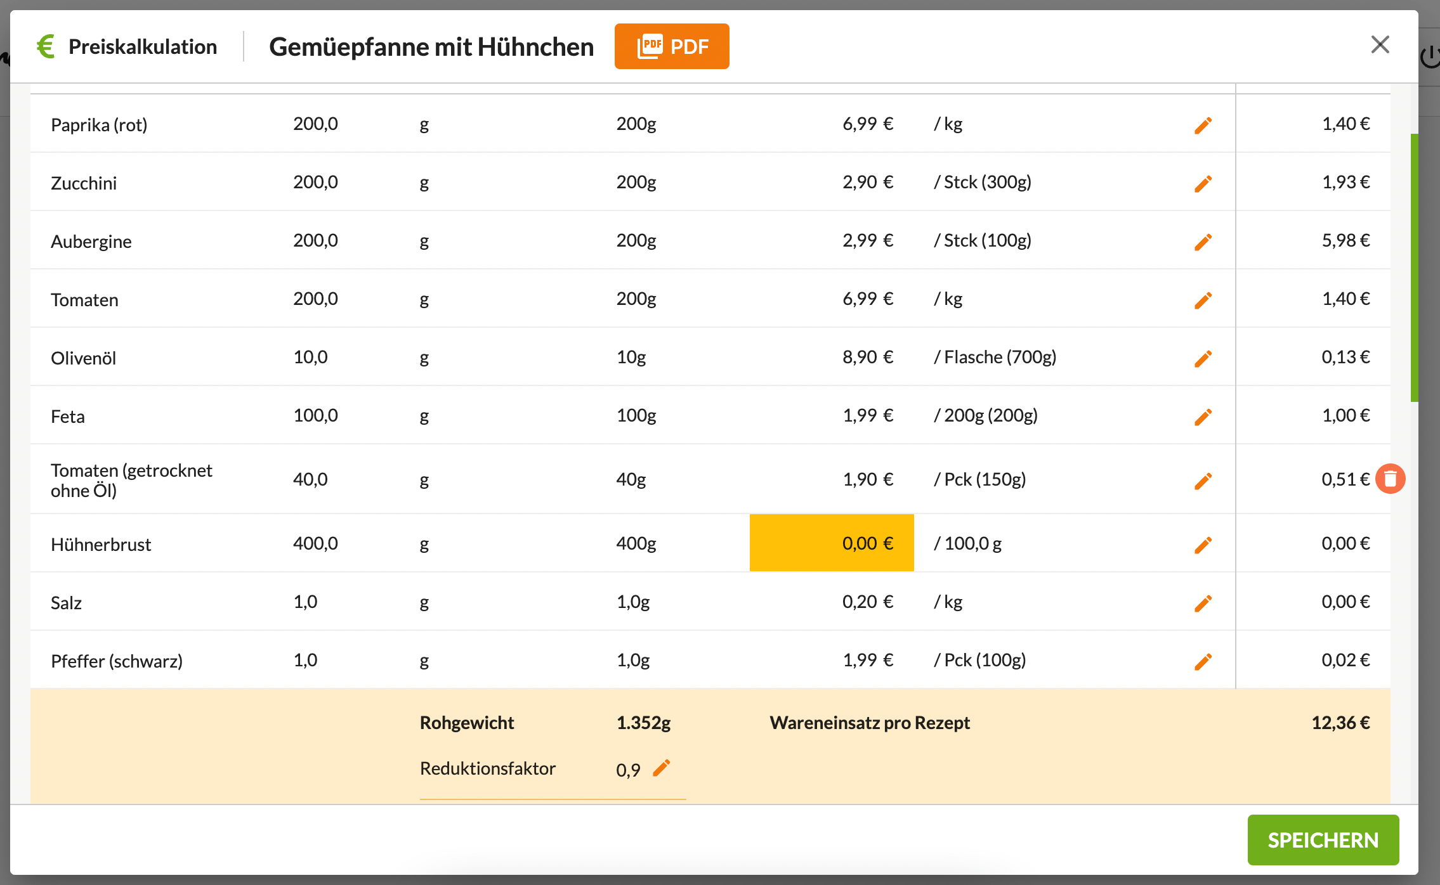Edit the Zucchini price with pencil icon
Screen dimensions: 1440x885
coord(1203,183)
